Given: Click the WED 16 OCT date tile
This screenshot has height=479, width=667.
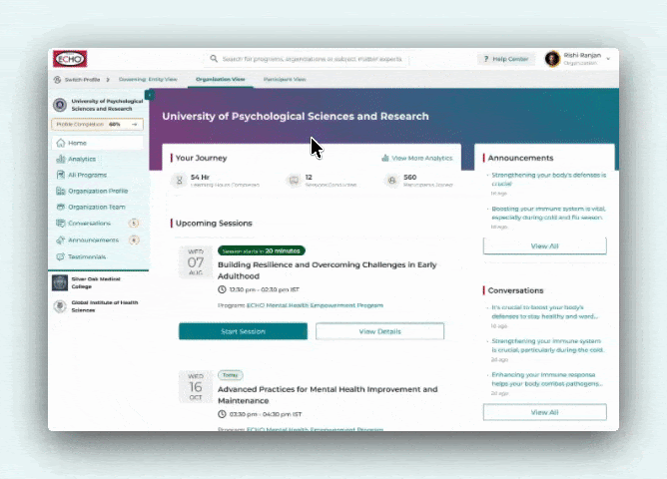Looking at the screenshot, I should (x=196, y=386).
